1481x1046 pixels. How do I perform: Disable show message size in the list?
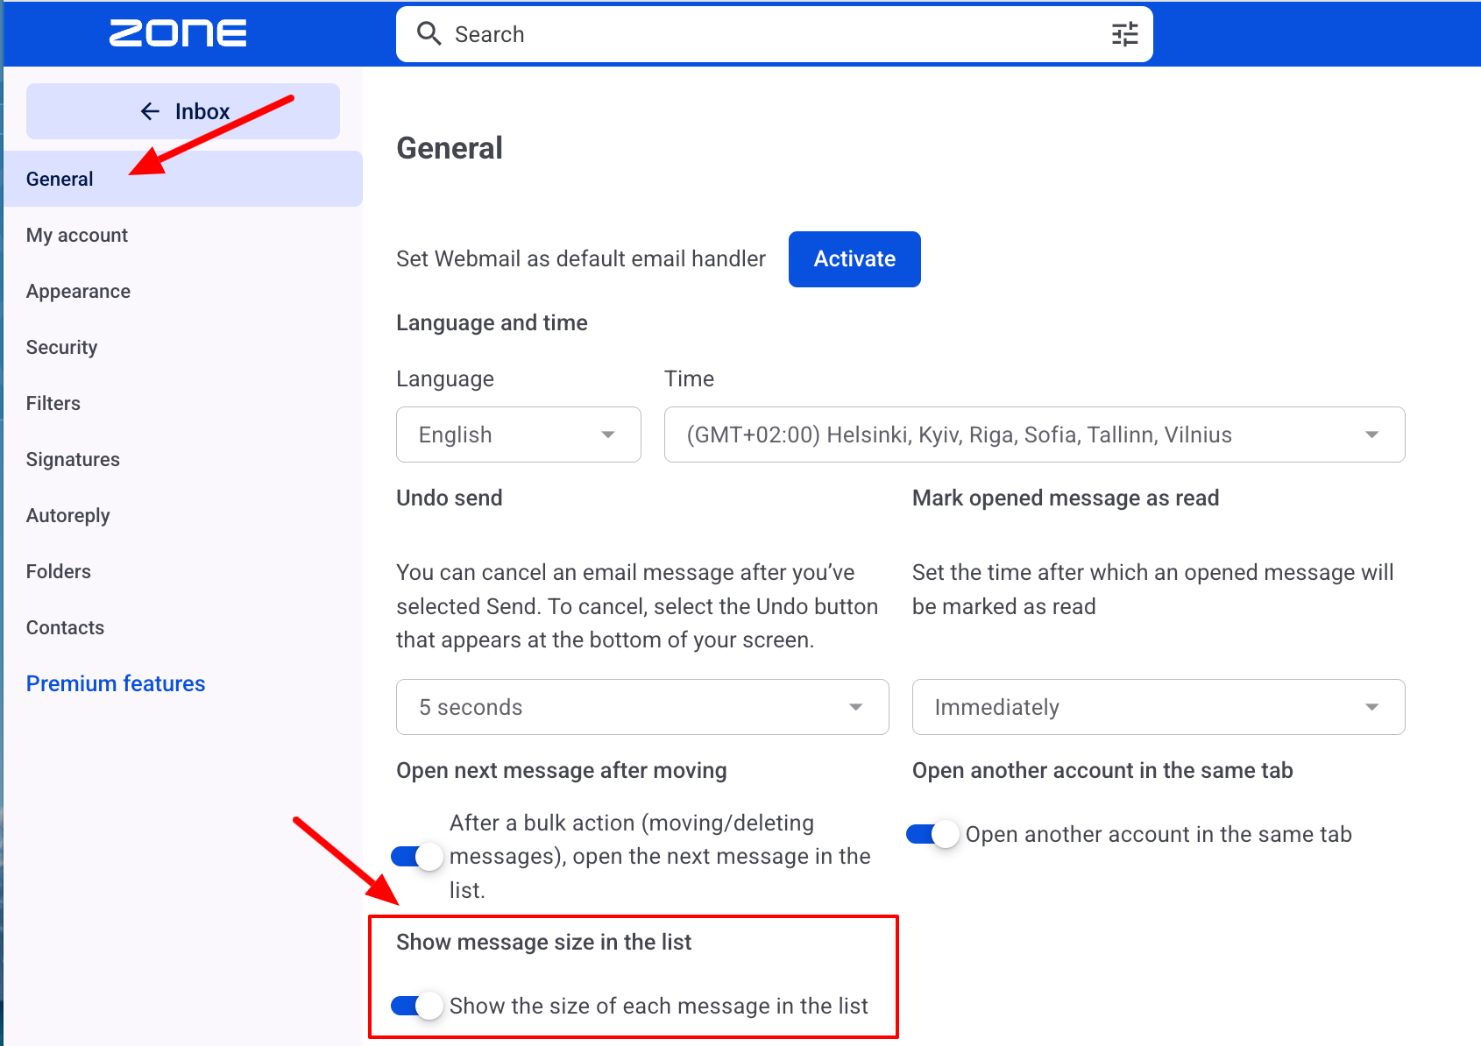point(417,1006)
